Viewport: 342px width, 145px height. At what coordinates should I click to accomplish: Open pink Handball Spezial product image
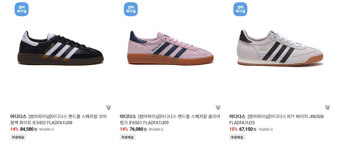click(x=172, y=48)
